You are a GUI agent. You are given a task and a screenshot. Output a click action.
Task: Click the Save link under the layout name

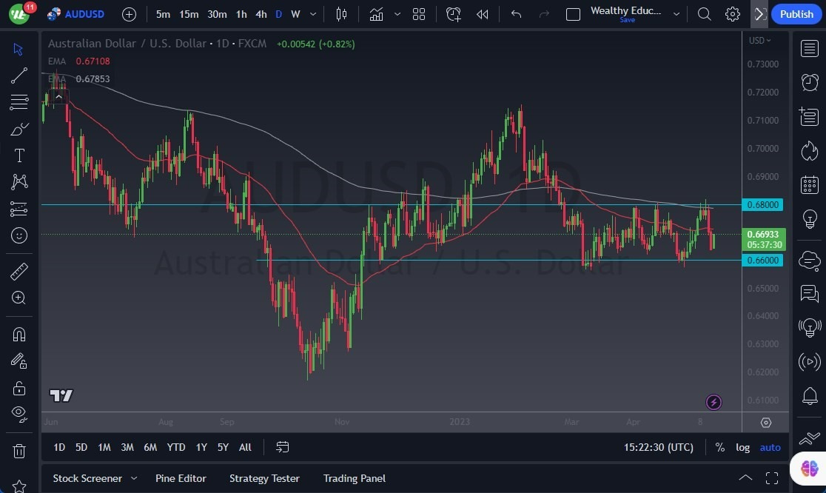point(627,20)
